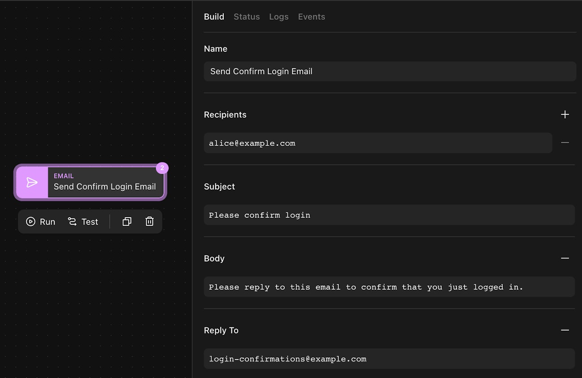582x378 pixels.
Task: Open the Logs tab
Action: [278, 17]
